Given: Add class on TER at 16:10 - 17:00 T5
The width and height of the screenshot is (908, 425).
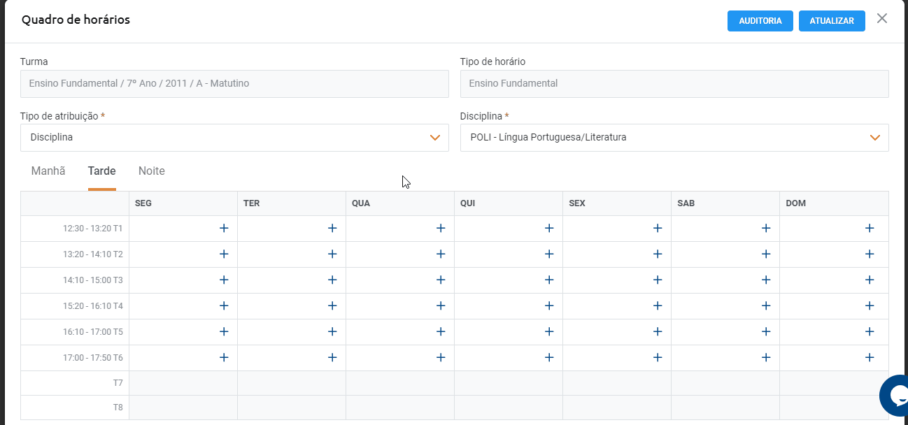Looking at the screenshot, I should tap(332, 331).
